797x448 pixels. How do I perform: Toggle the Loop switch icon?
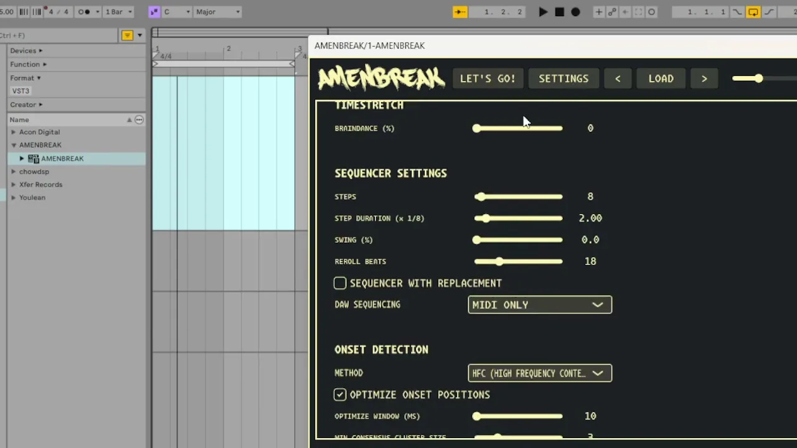click(x=753, y=12)
